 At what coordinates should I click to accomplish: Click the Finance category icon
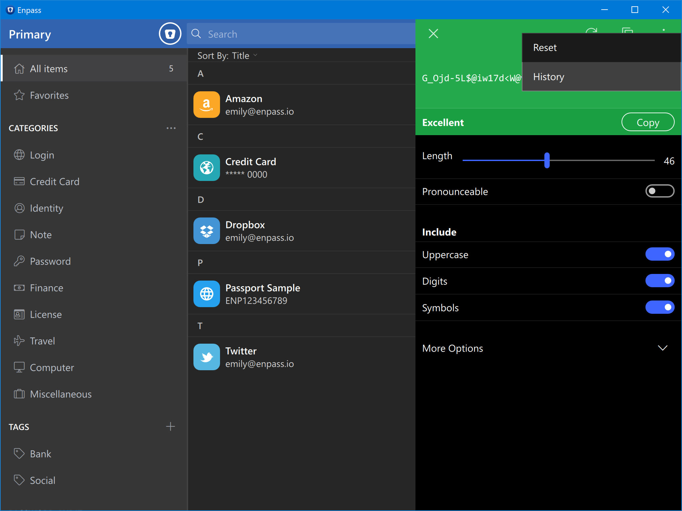pyautogui.click(x=19, y=288)
